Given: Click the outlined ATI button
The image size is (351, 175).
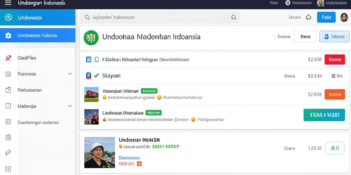Looking at the screenshot, I should click(335, 148).
